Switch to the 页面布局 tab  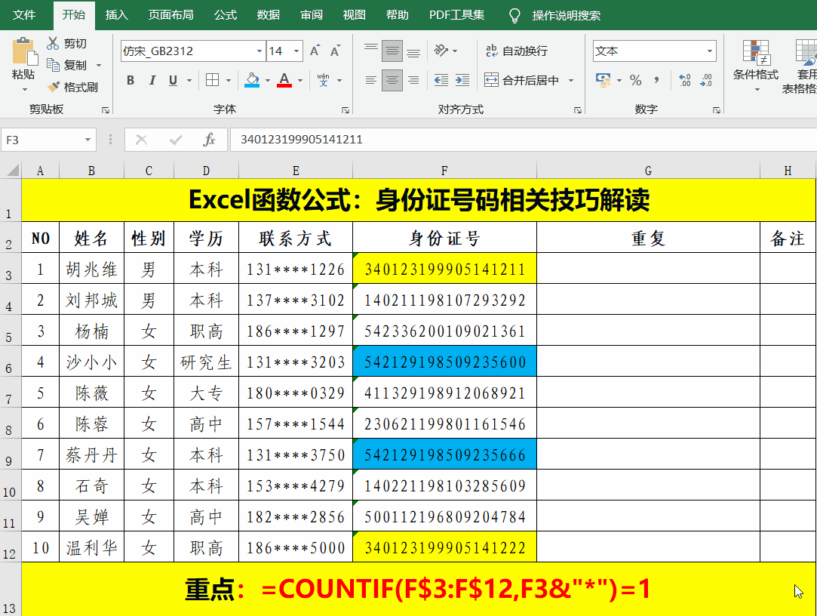171,14
